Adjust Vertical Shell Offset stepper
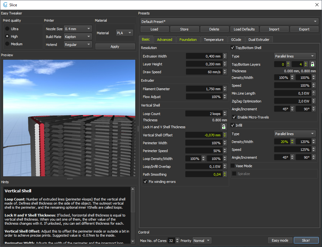322x247 pixels. pos(225,135)
